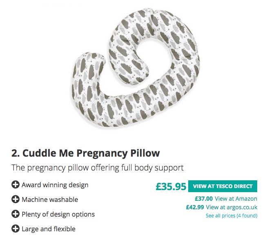Viewport: 267px width, 237px height.
Task: Click the £35.95 Tesco Direct price
Action: click(x=171, y=186)
